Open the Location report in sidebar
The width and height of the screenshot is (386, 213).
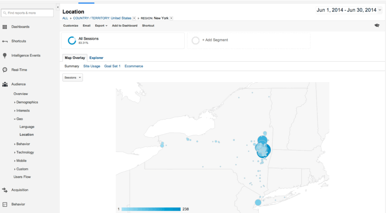click(x=27, y=135)
